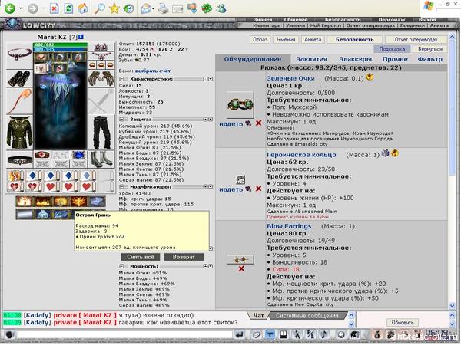Select the equipped black pants slot
The image size is (461, 345).
pos(101,133)
